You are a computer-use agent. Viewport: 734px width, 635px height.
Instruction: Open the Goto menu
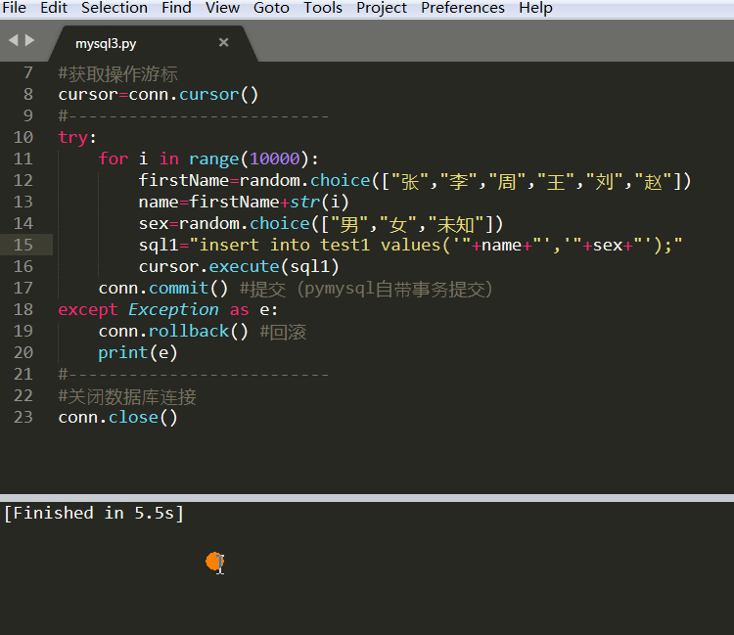point(271,8)
